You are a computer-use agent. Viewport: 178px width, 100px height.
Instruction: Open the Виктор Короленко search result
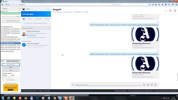pos(36,34)
